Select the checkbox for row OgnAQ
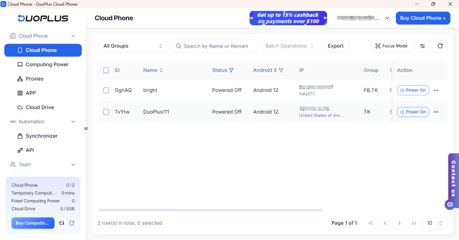Viewport: 459px width, 240px height. pyautogui.click(x=106, y=90)
